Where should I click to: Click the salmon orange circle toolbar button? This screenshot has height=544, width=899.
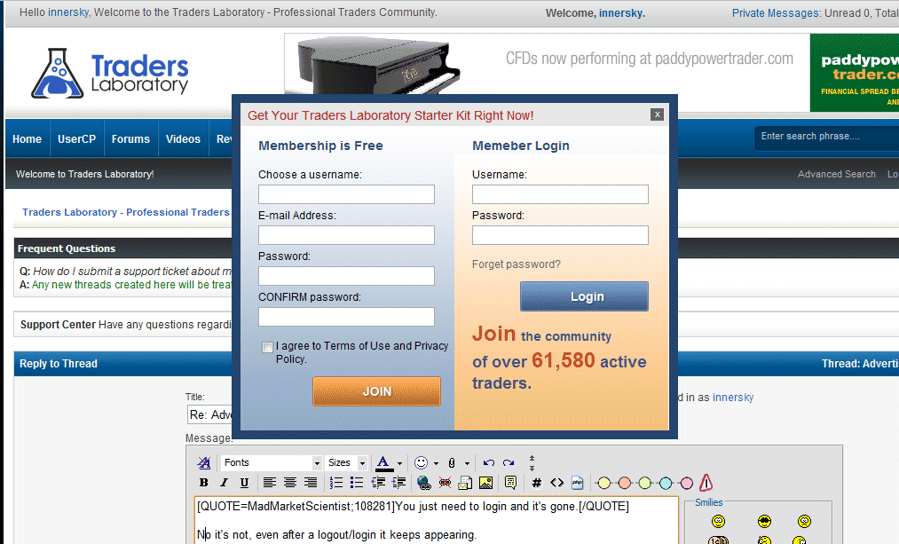(625, 484)
